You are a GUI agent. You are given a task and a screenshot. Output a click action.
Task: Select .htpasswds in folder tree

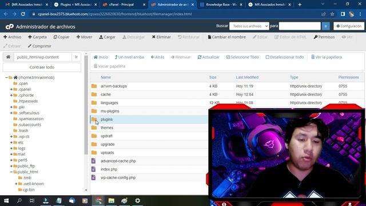pos(28,101)
